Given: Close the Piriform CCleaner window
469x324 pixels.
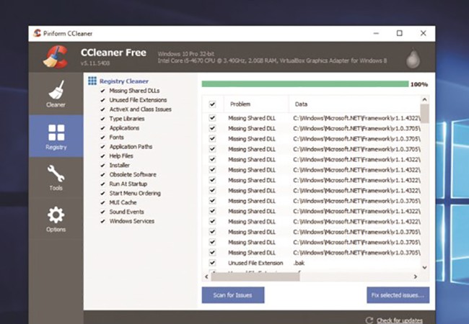Looking at the screenshot, I should (424, 33).
